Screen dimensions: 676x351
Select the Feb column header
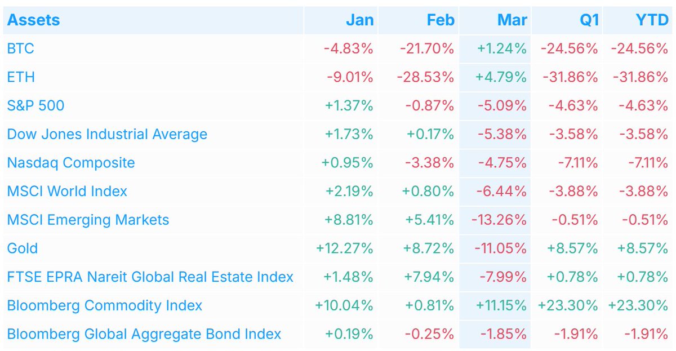pos(440,20)
